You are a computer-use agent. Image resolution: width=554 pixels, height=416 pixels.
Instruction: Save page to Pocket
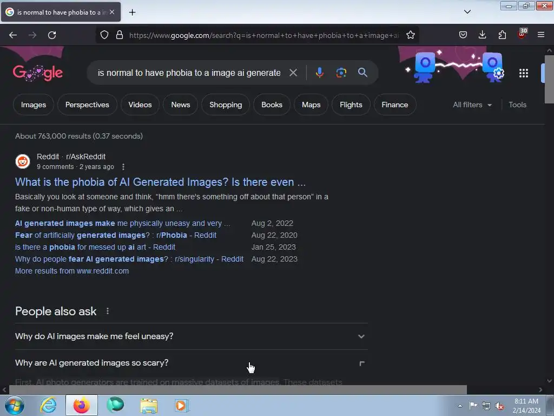463,35
